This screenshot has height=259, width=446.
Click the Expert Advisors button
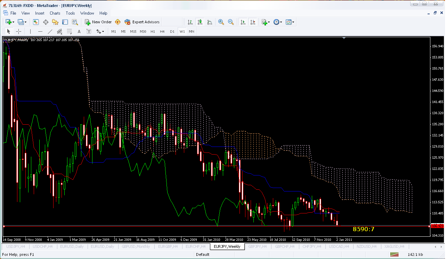(142, 22)
